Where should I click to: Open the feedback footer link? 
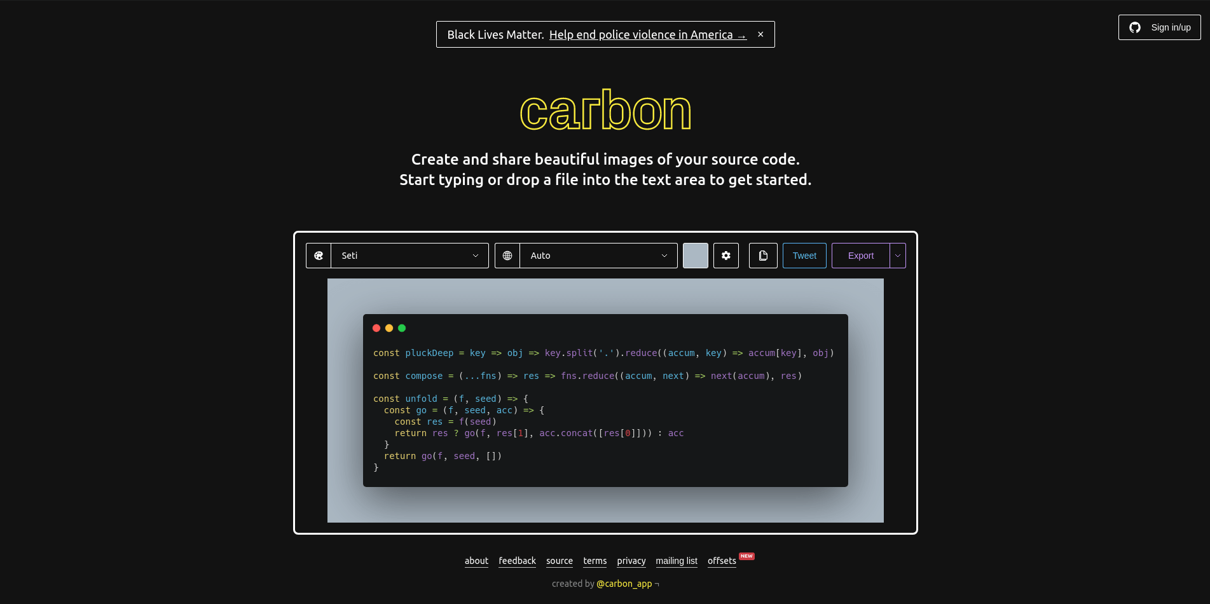(517, 561)
